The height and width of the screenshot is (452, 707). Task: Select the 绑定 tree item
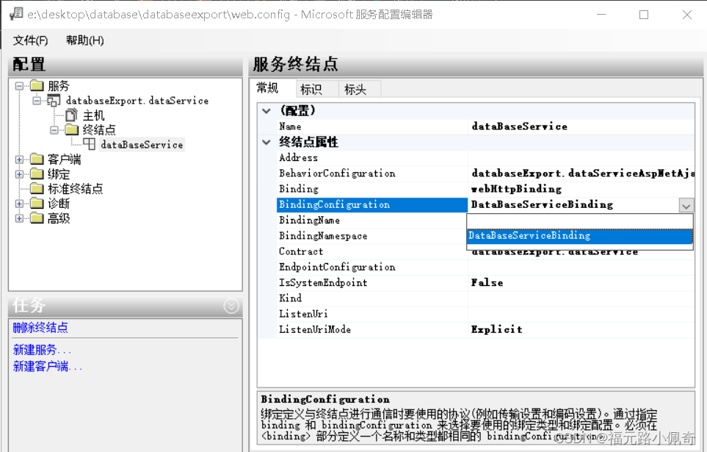coord(59,174)
